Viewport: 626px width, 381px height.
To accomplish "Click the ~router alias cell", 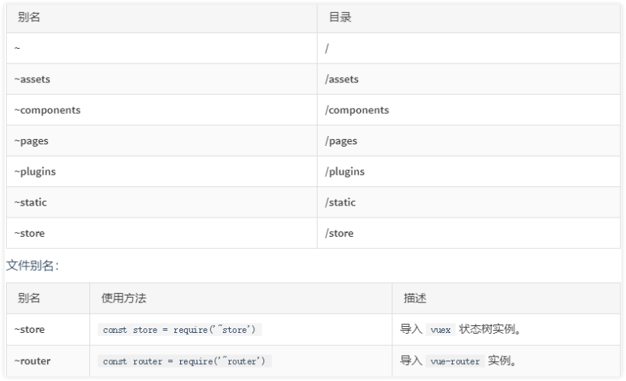I will point(48,361).
